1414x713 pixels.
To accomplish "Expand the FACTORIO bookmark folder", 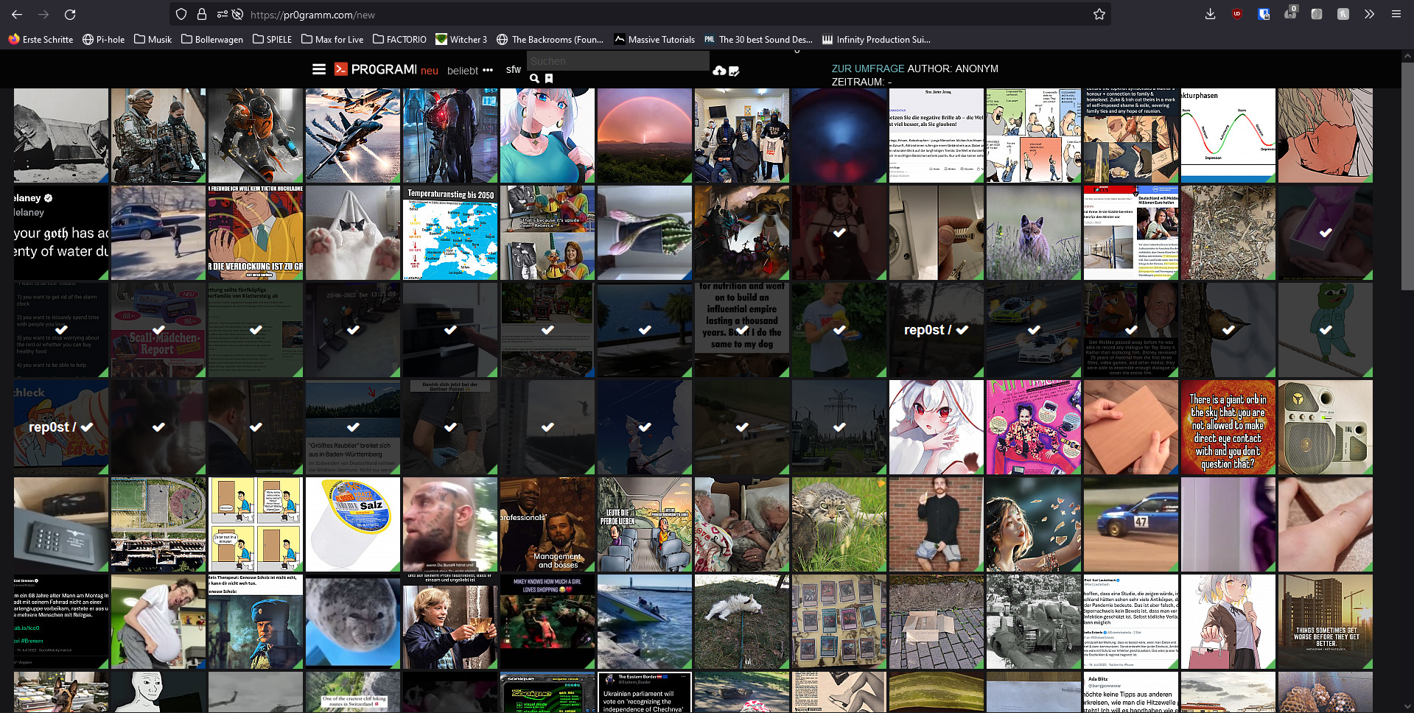I will point(400,39).
